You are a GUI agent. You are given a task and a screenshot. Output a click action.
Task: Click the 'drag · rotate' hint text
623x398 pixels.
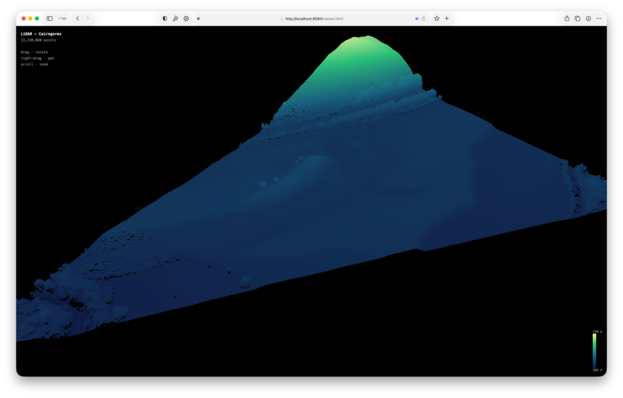click(34, 52)
